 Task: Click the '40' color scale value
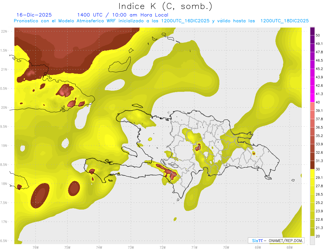[318, 102]
